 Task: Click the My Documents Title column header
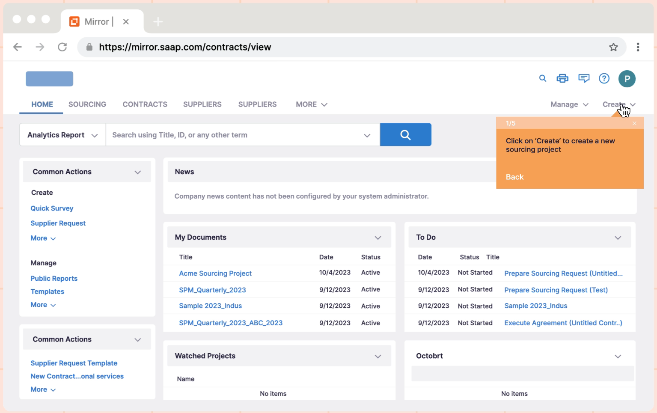click(186, 257)
